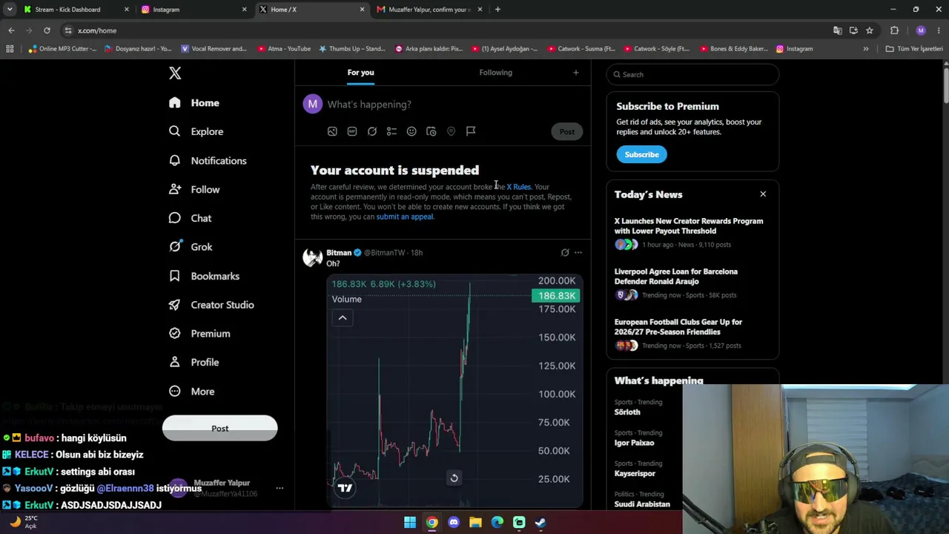Open File Explorer from the taskbar

(475, 522)
